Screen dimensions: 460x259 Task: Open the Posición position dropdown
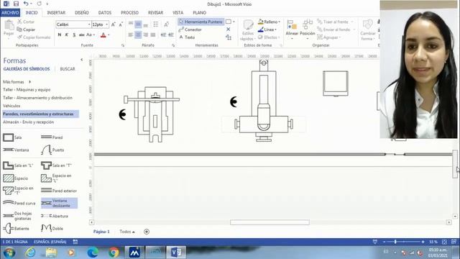coord(308,29)
